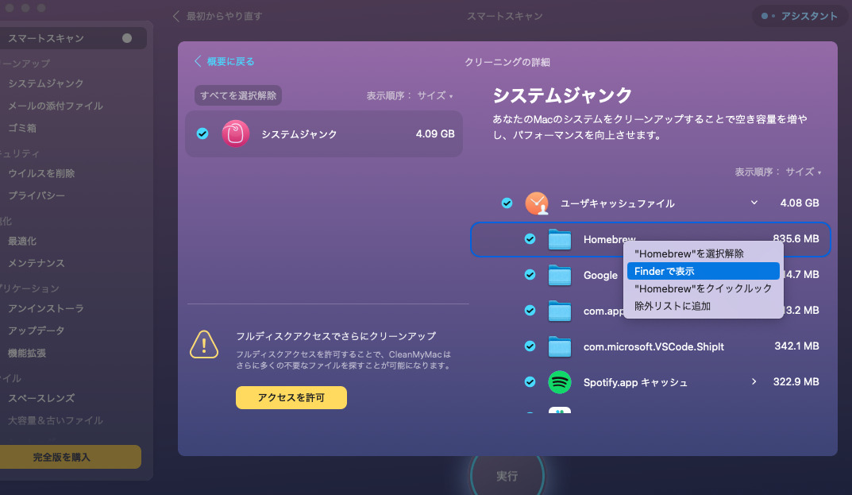Click the Smart Scan status dot in sidebar

tap(127, 38)
